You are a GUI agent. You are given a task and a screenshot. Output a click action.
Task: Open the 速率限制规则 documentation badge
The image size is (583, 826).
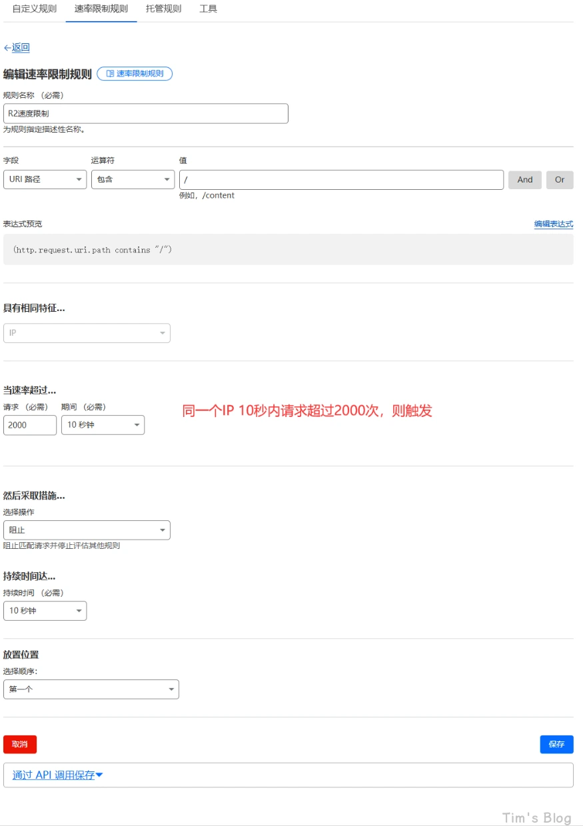tap(135, 74)
